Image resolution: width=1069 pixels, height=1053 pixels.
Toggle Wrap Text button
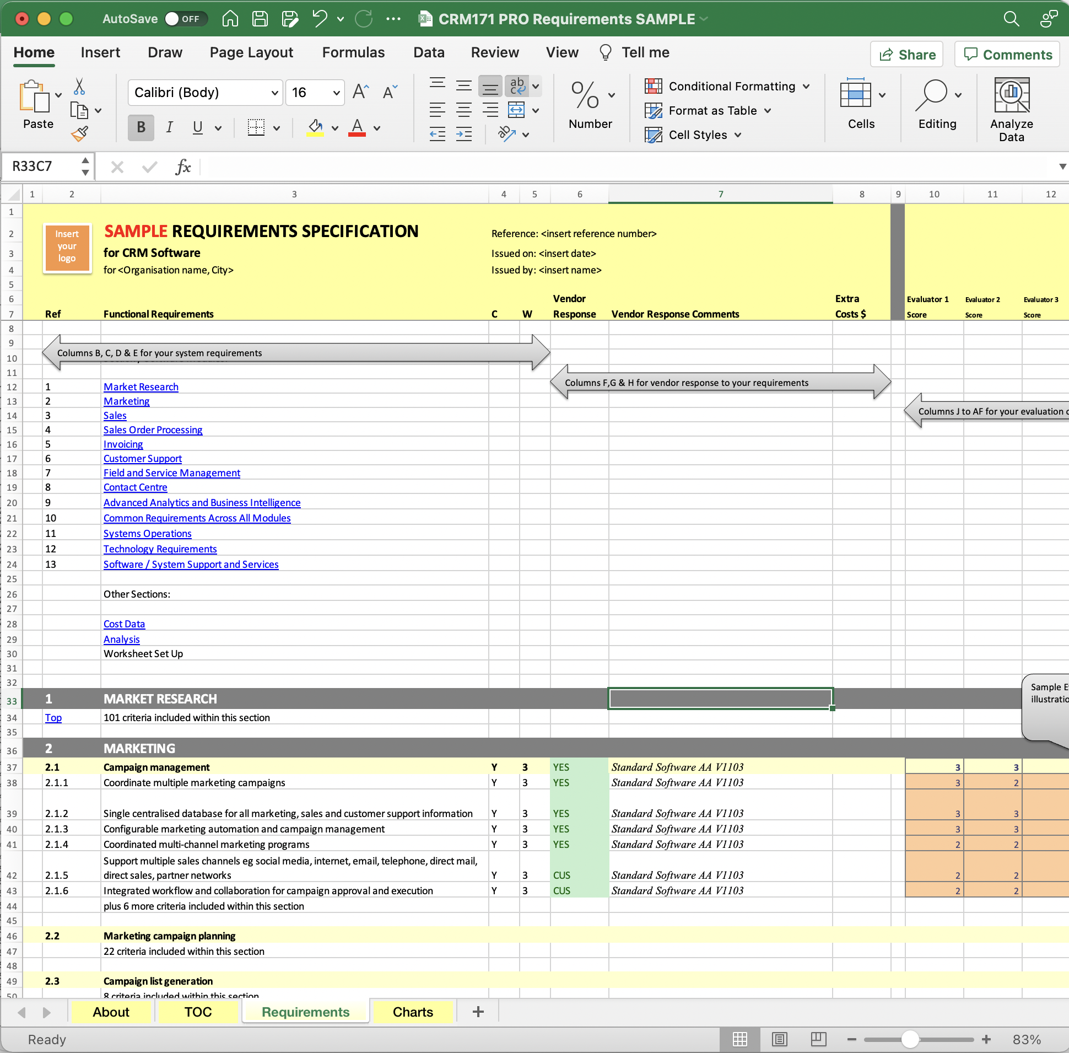(517, 85)
